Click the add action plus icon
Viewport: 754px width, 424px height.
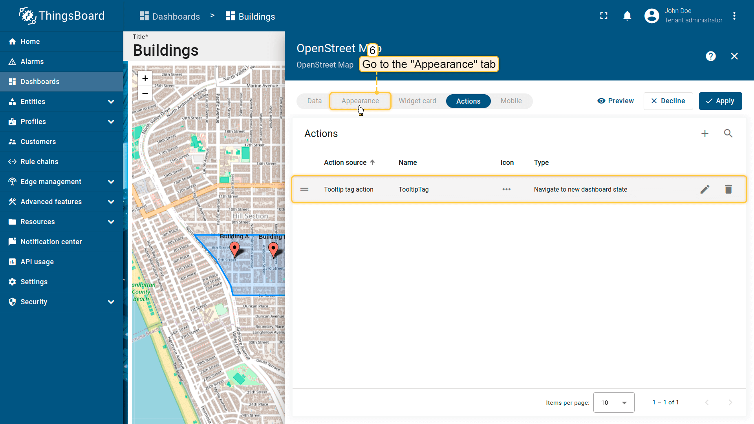click(705, 133)
